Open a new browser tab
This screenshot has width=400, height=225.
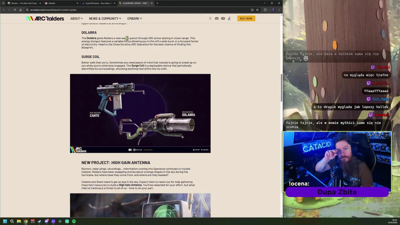click(157, 3)
